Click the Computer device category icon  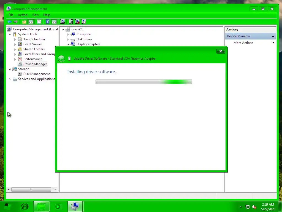(73, 34)
